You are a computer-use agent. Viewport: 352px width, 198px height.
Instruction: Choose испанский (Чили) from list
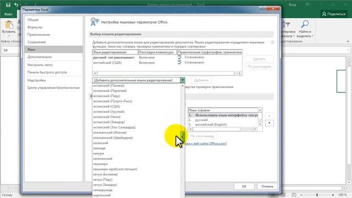click(136, 117)
